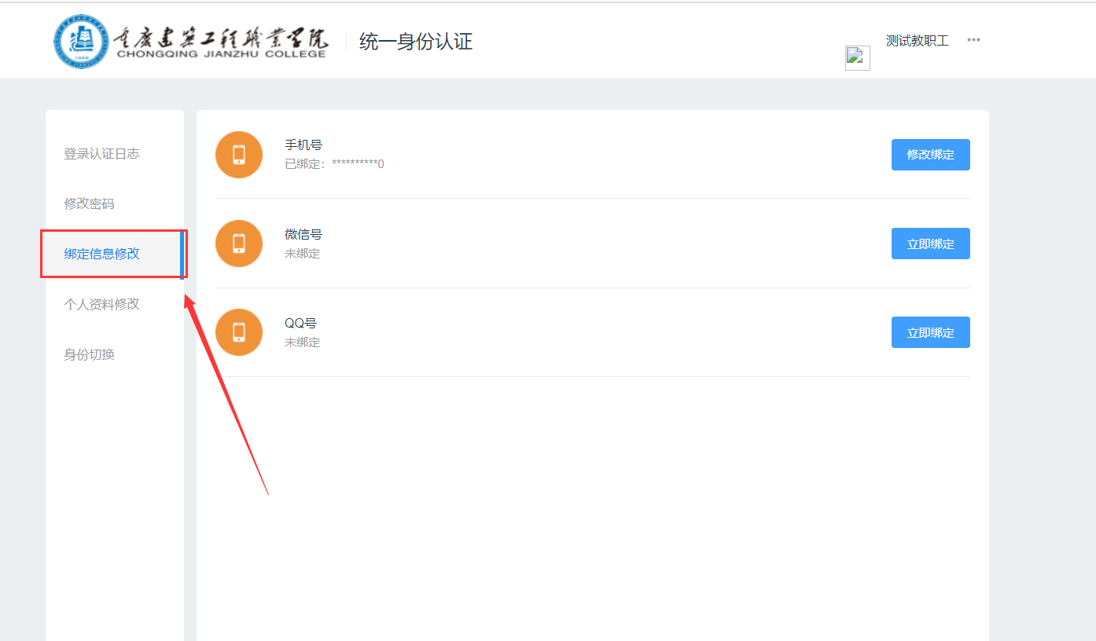Click the 已绑定 masked phone number text
The height and width of the screenshot is (641, 1096).
pyautogui.click(x=334, y=164)
